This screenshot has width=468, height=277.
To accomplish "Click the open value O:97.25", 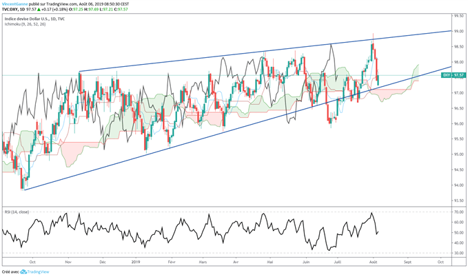I will click(x=76, y=9).
